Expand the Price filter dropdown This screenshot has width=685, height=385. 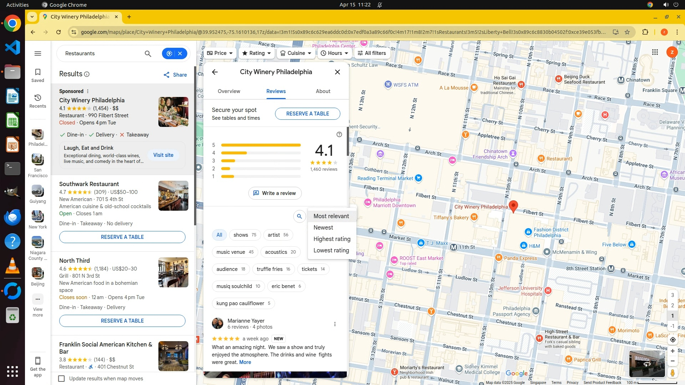220,53
